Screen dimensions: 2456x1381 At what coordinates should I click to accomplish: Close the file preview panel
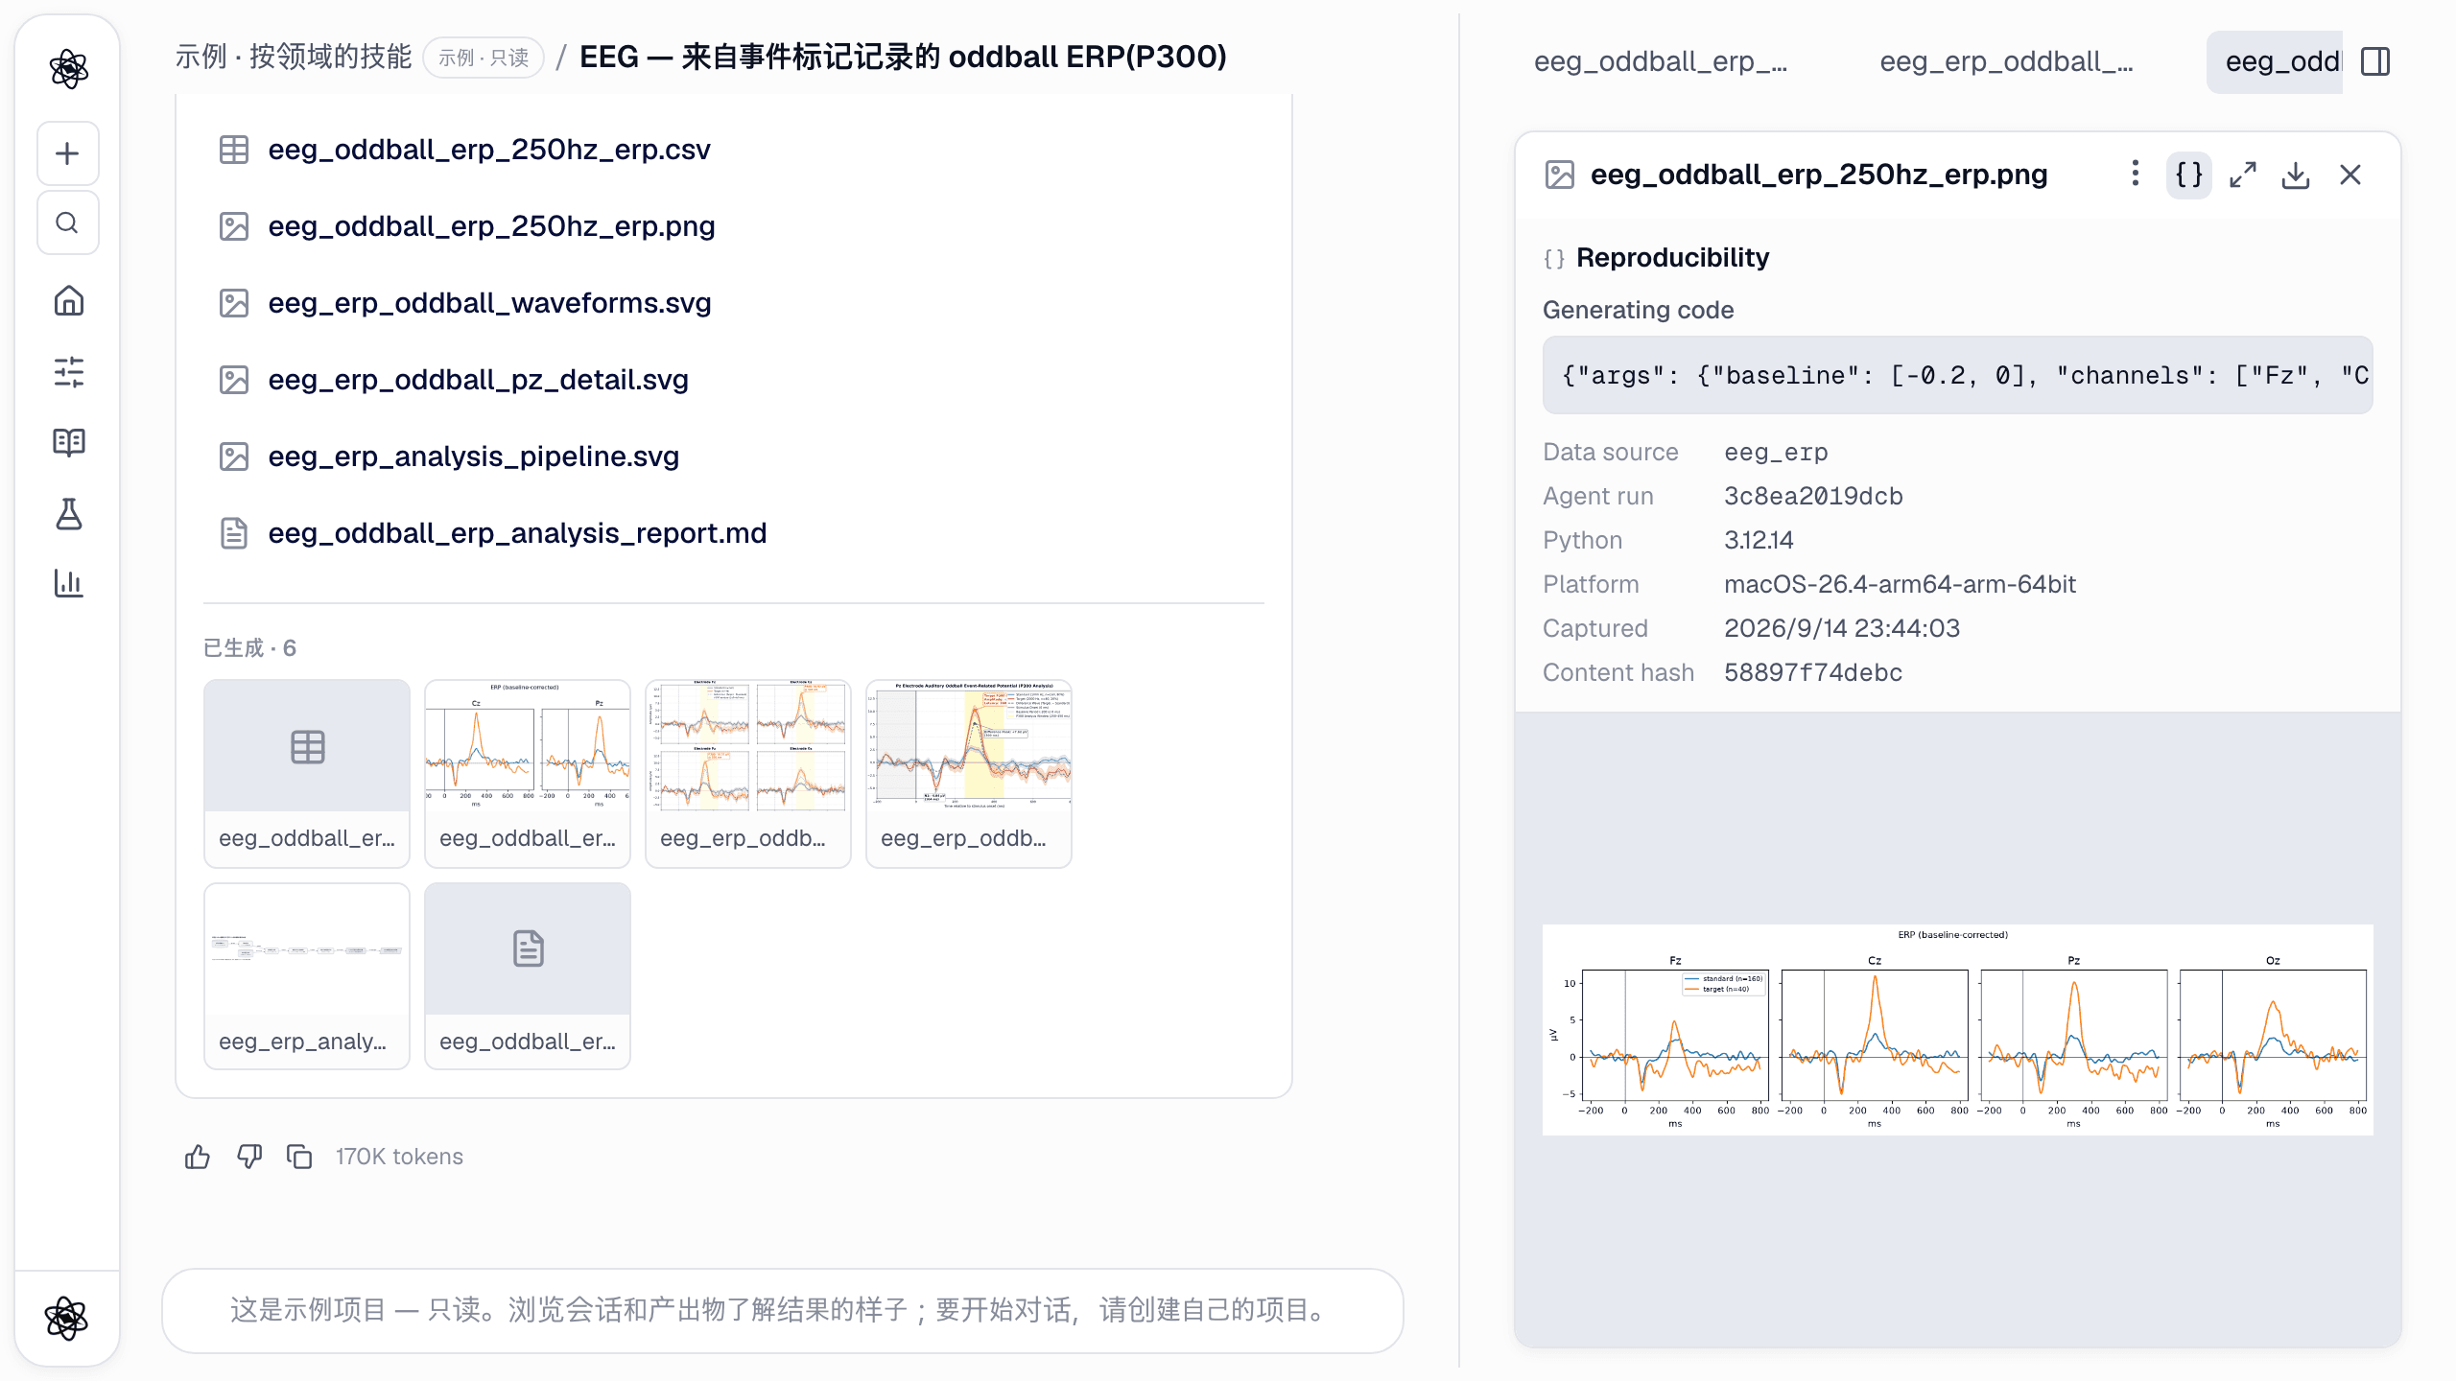(x=2350, y=175)
